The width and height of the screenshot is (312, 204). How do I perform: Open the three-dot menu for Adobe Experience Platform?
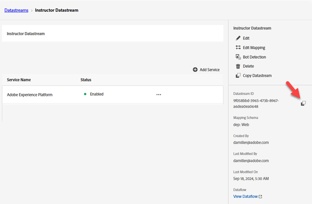tap(158, 95)
